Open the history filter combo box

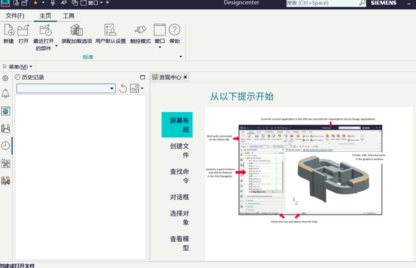(66, 88)
